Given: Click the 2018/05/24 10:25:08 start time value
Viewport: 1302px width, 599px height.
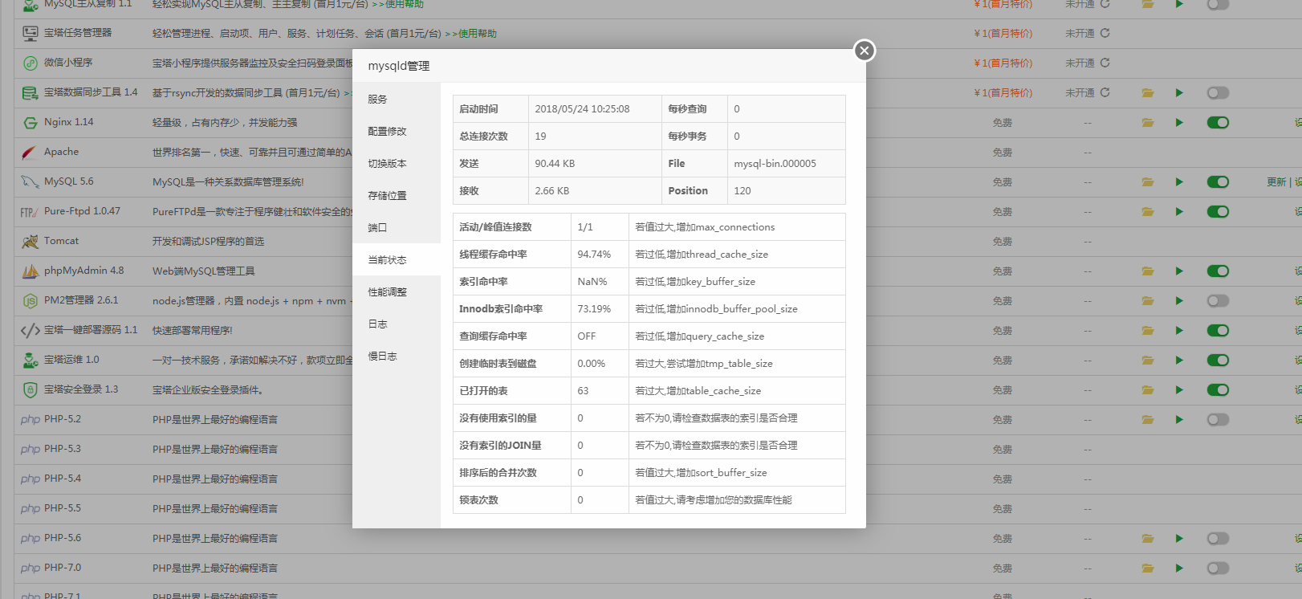Looking at the screenshot, I should pyautogui.click(x=582, y=108).
